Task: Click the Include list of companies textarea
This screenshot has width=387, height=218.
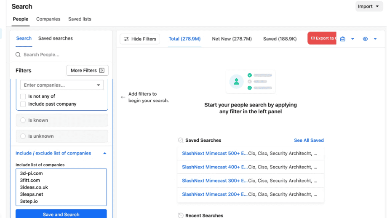Action: click(61, 187)
